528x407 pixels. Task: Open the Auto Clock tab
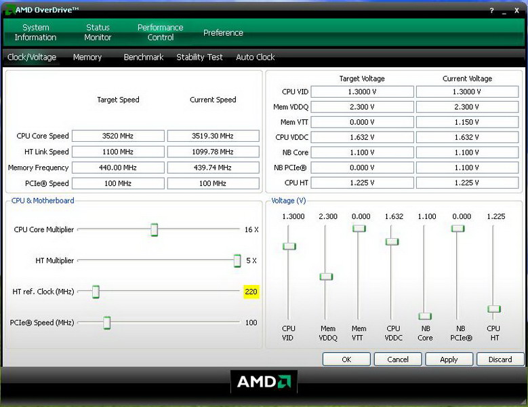[x=256, y=57]
